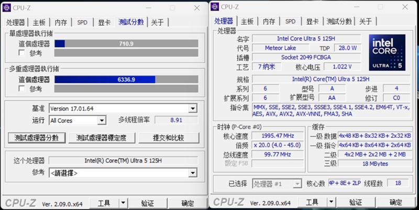Tick the 參考 checkbox under single thread score
The width and height of the screenshot is (419, 210).
coord(21,53)
